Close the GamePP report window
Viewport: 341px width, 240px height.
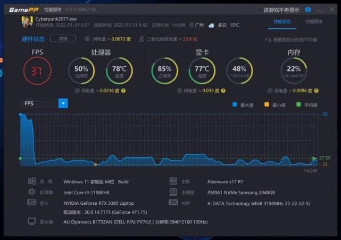[332, 10]
